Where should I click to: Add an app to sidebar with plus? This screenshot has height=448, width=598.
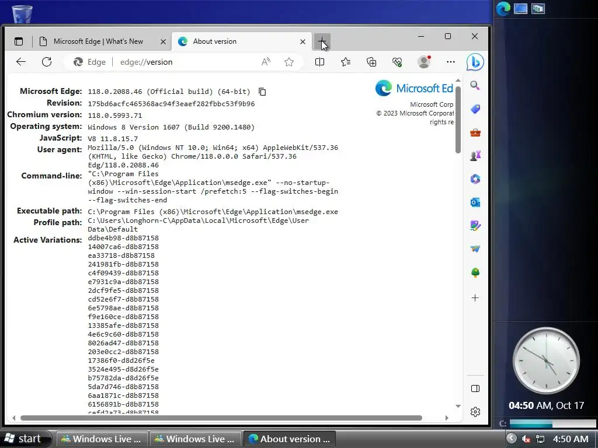[x=475, y=298]
